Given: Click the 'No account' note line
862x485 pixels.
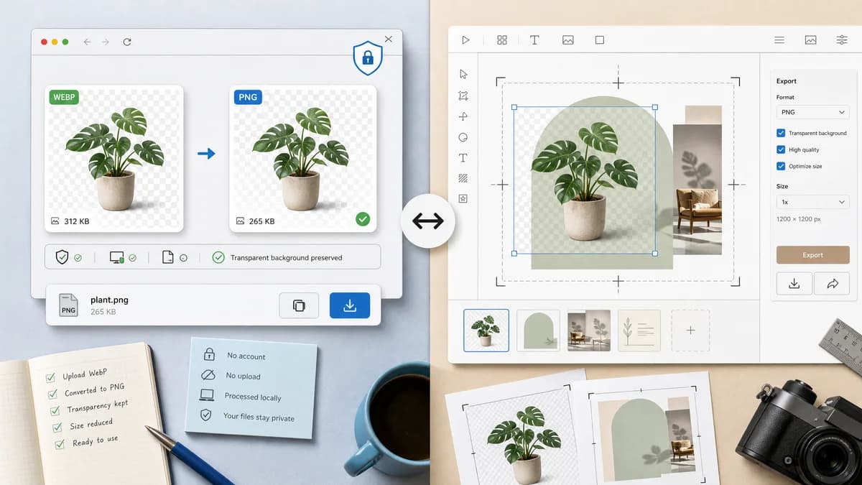Looking at the screenshot, I should (x=246, y=356).
